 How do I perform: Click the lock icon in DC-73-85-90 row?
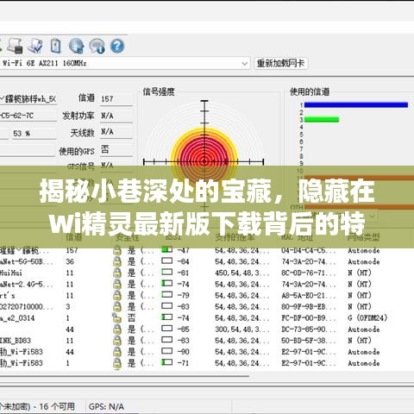[x=116, y=329]
